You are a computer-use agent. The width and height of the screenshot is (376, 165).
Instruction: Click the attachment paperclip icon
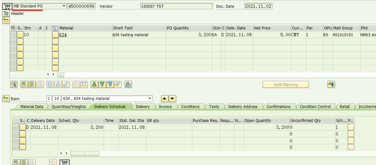[x=128, y=84]
